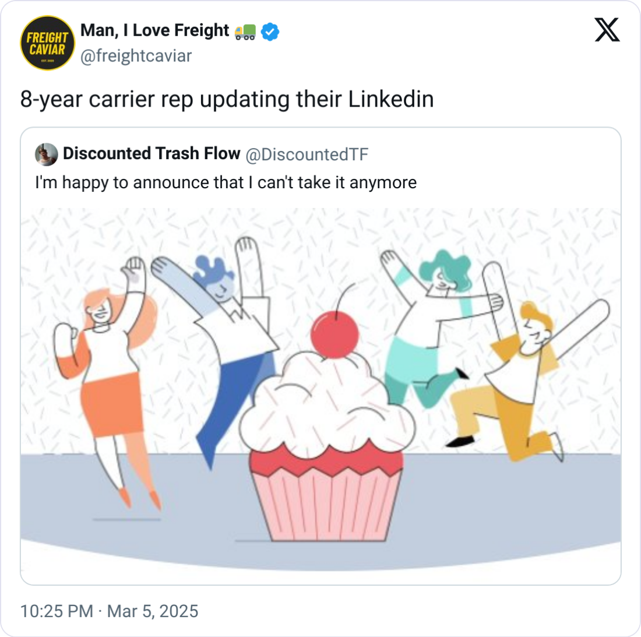
Task: Click the Freight Caviar profile avatar
Action: (x=47, y=43)
